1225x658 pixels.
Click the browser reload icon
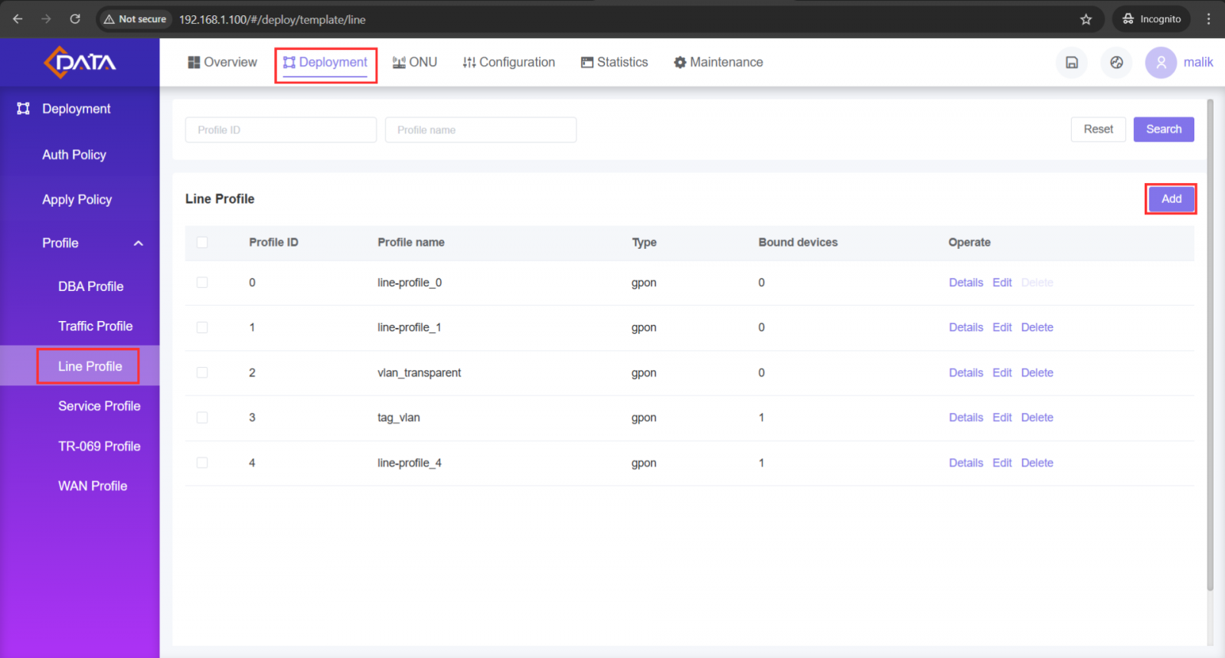coord(75,19)
